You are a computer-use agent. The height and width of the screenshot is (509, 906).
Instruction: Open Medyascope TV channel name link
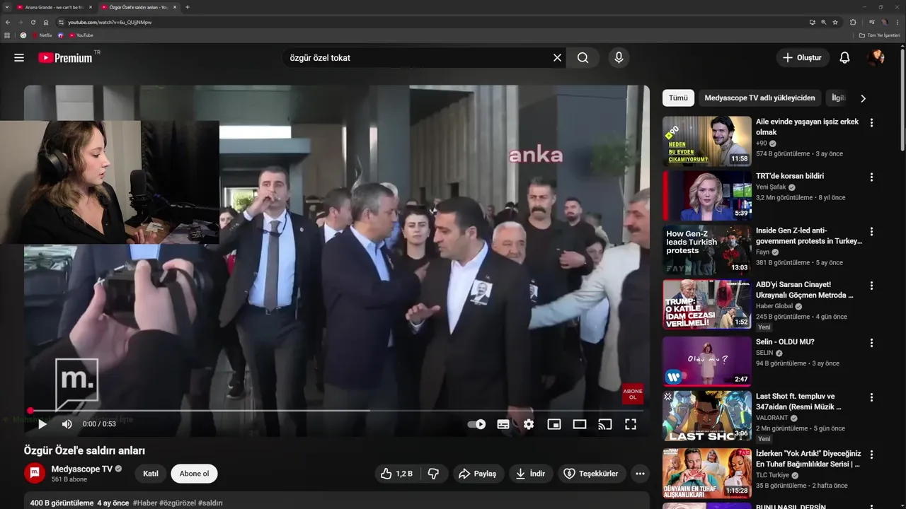[x=82, y=469]
